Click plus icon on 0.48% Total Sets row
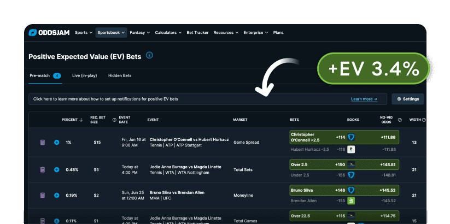Image resolution: width=450 pixels, height=224 pixels. [56, 170]
